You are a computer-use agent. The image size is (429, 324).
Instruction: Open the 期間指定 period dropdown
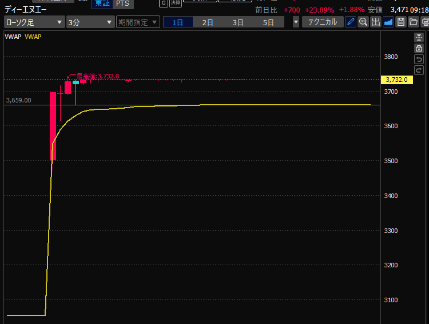138,22
